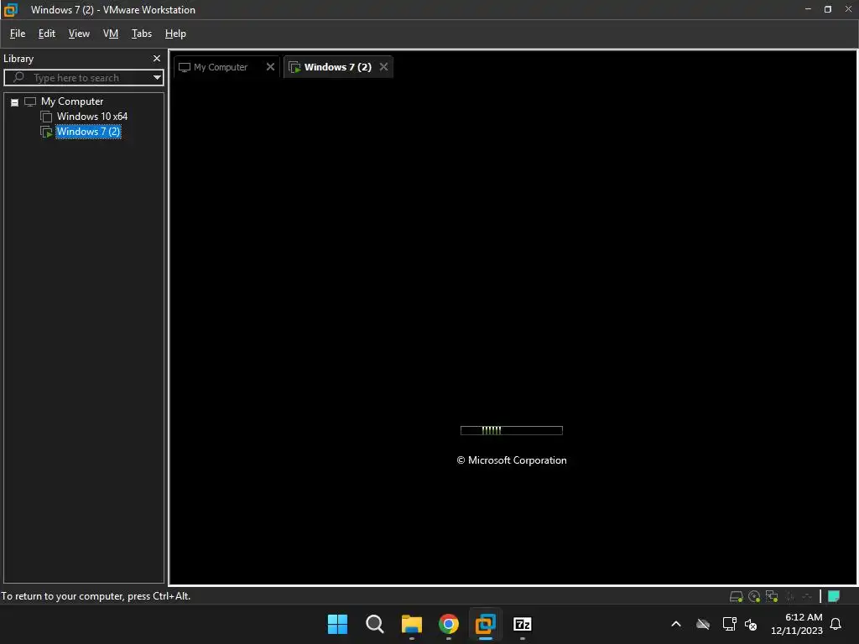
Task: Open 7-Zip from the taskbar
Action: (523, 624)
